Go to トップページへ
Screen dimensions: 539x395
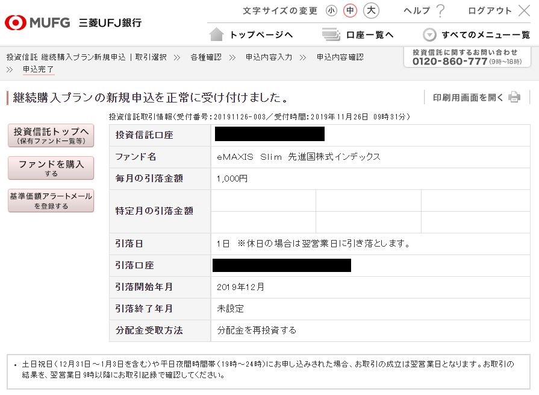tap(261, 35)
